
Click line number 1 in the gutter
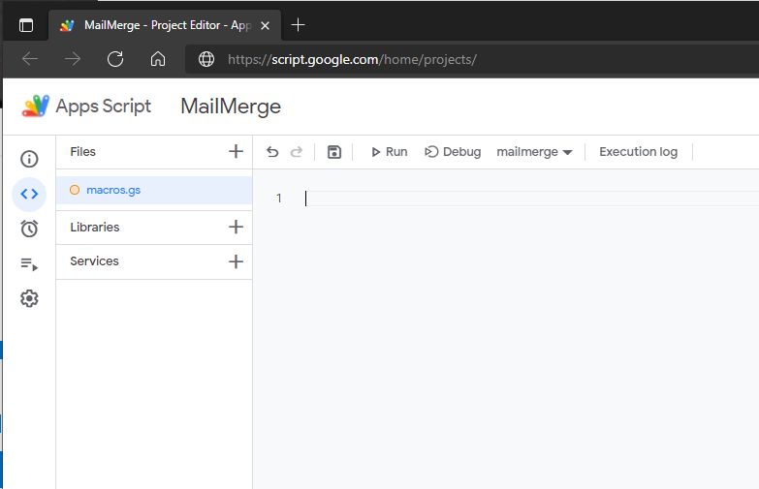point(279,198)
